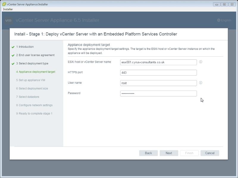Click the 'ESXi host or vCenter Server name' label
Viewport: 238px width, 178px height.
[90, 62]
